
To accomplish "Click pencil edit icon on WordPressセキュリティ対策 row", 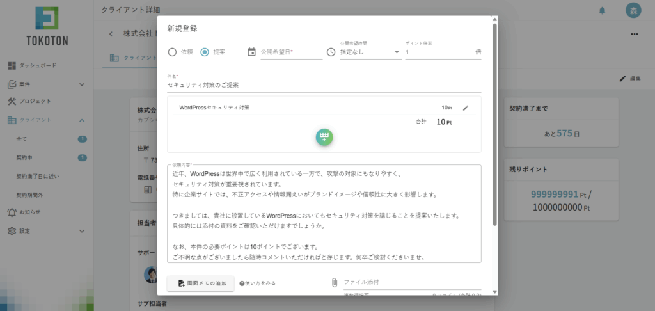I will pyautogui.click(x=466, y=108).
